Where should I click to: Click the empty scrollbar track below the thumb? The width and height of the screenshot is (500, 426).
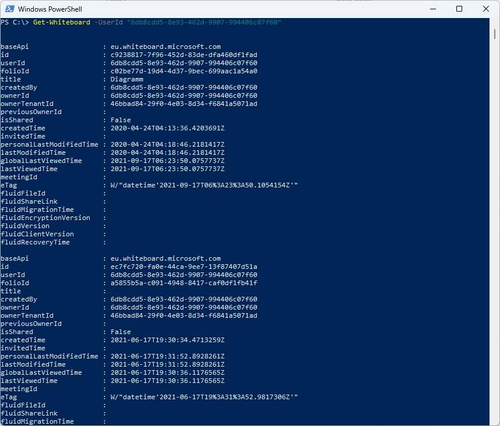pos(494,233)
